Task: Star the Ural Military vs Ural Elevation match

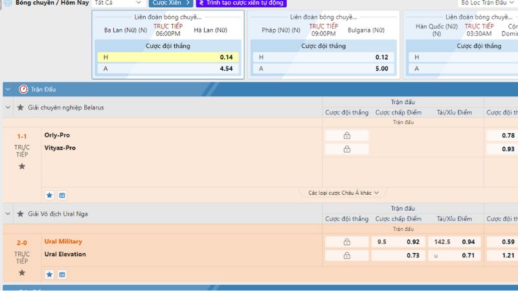Action: tap(22, 272)
